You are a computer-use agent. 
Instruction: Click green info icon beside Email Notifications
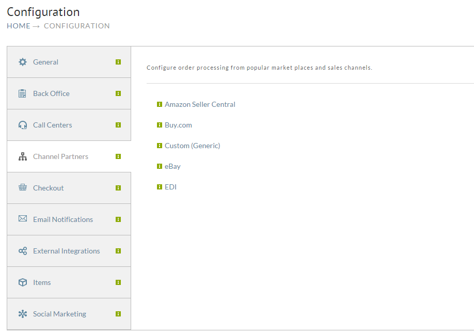point(118,219)
